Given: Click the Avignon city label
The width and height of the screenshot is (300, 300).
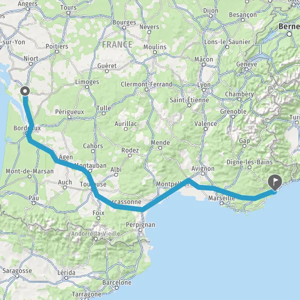Looking at the screenshot, I should pos(203,169).
